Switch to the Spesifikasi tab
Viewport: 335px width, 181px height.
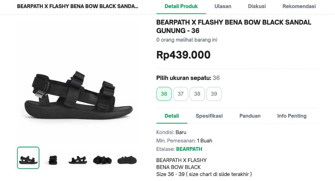209,116
